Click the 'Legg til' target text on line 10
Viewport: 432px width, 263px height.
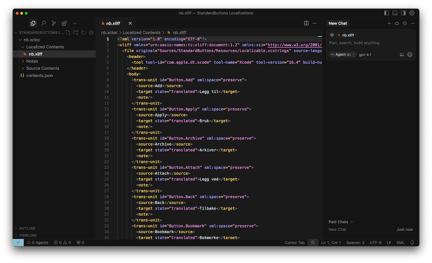click(209, 91)
